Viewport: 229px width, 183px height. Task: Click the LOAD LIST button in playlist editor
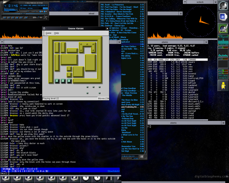(141, 157)
